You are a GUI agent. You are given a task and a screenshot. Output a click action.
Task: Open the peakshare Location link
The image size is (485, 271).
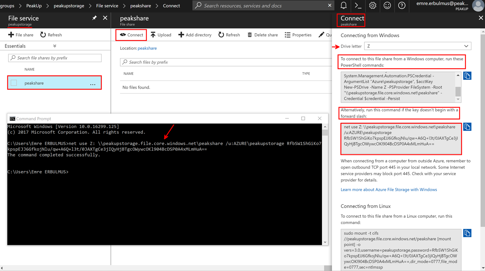(147, 48)
